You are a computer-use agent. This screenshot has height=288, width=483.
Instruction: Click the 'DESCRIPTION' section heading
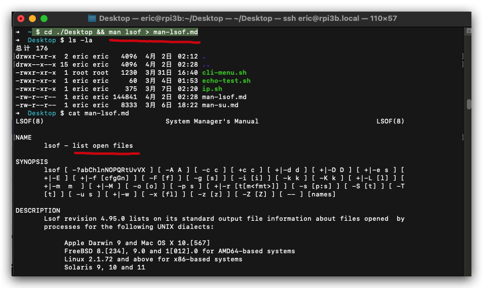pos(38,210)
